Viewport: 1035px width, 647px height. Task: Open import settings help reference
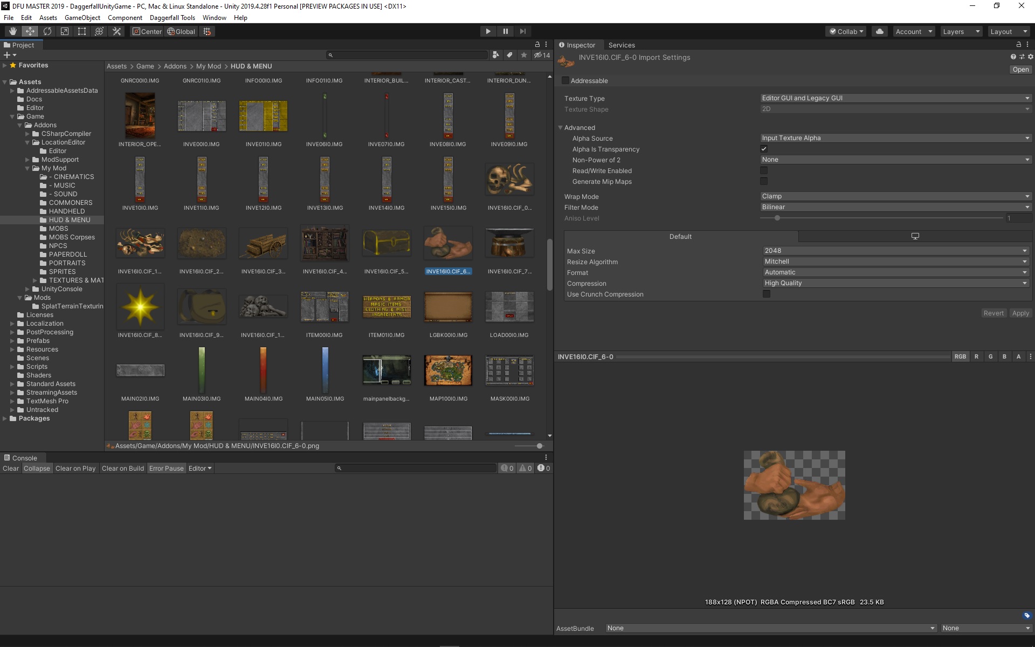coord(1013,57)
